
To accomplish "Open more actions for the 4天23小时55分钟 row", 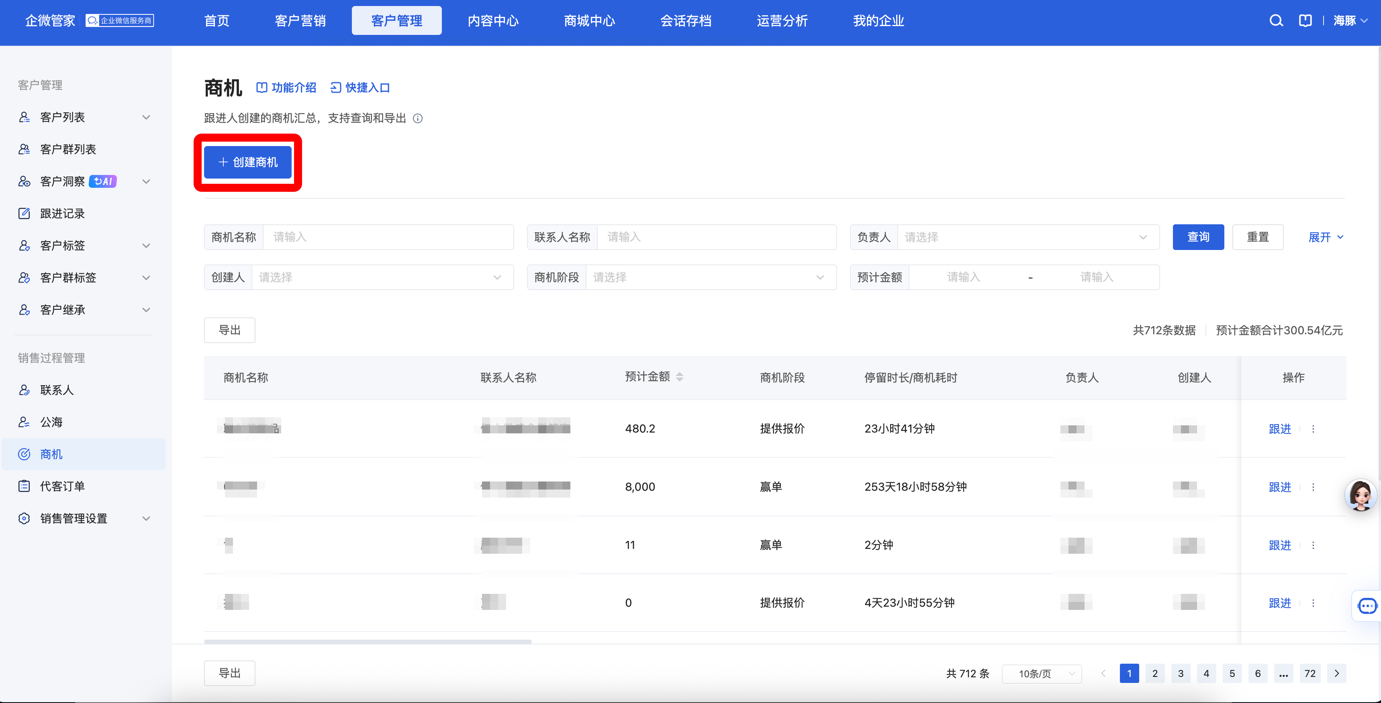I will coord(1313,603).
